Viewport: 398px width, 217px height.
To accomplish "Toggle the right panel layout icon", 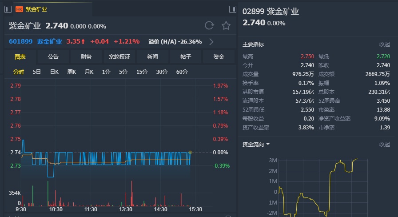I will tap(232, 9).
